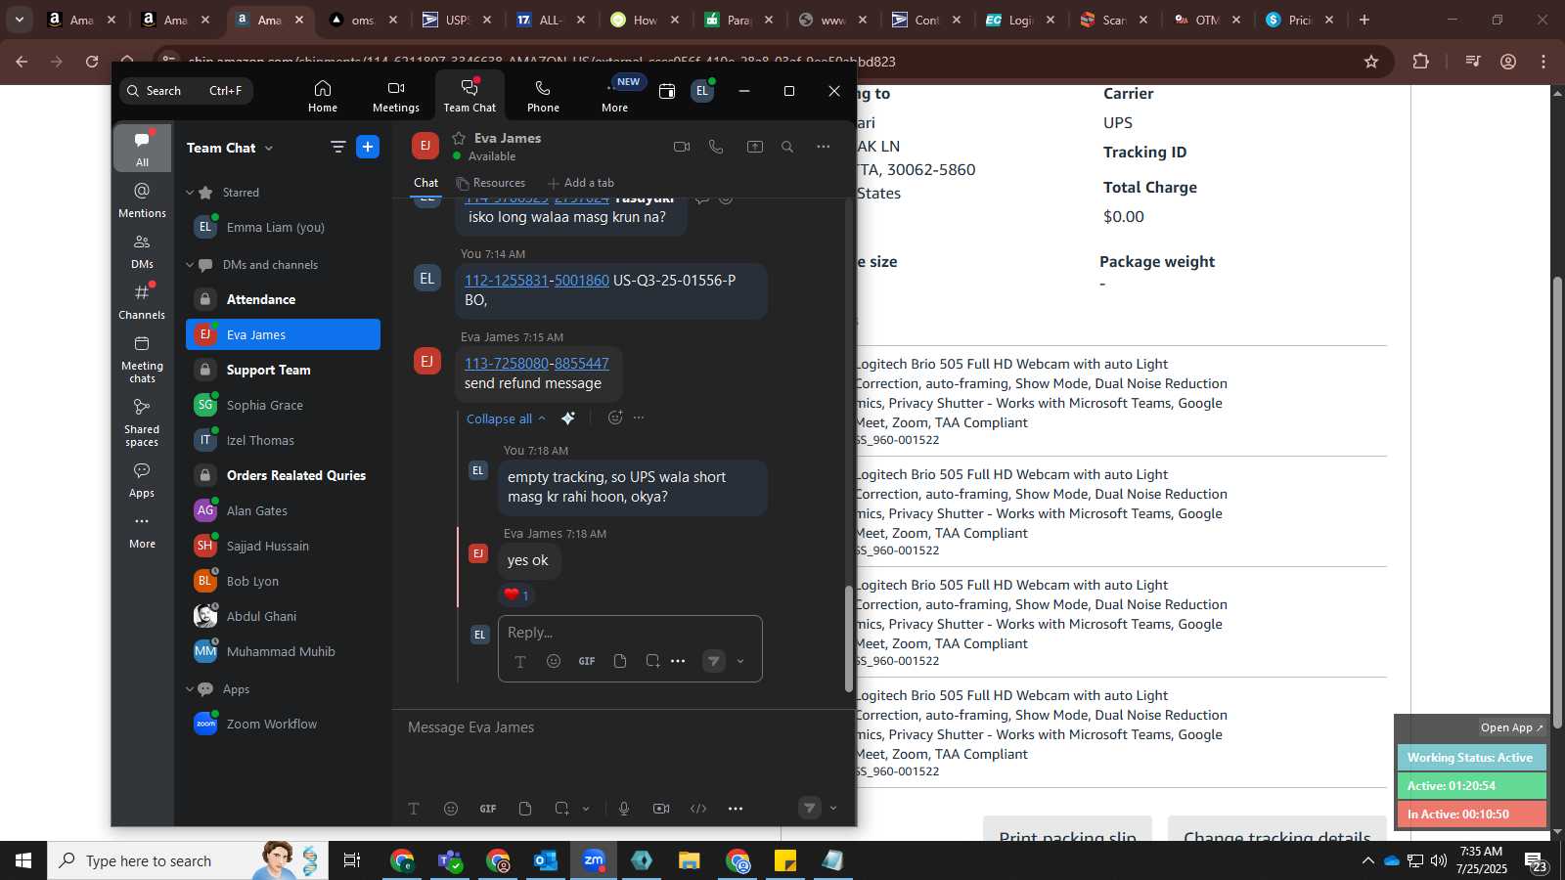The height and width of the screenshot is (880, 1565).
Task: Open the chat with Sajjad Hussain
Action: pos(283,546)
